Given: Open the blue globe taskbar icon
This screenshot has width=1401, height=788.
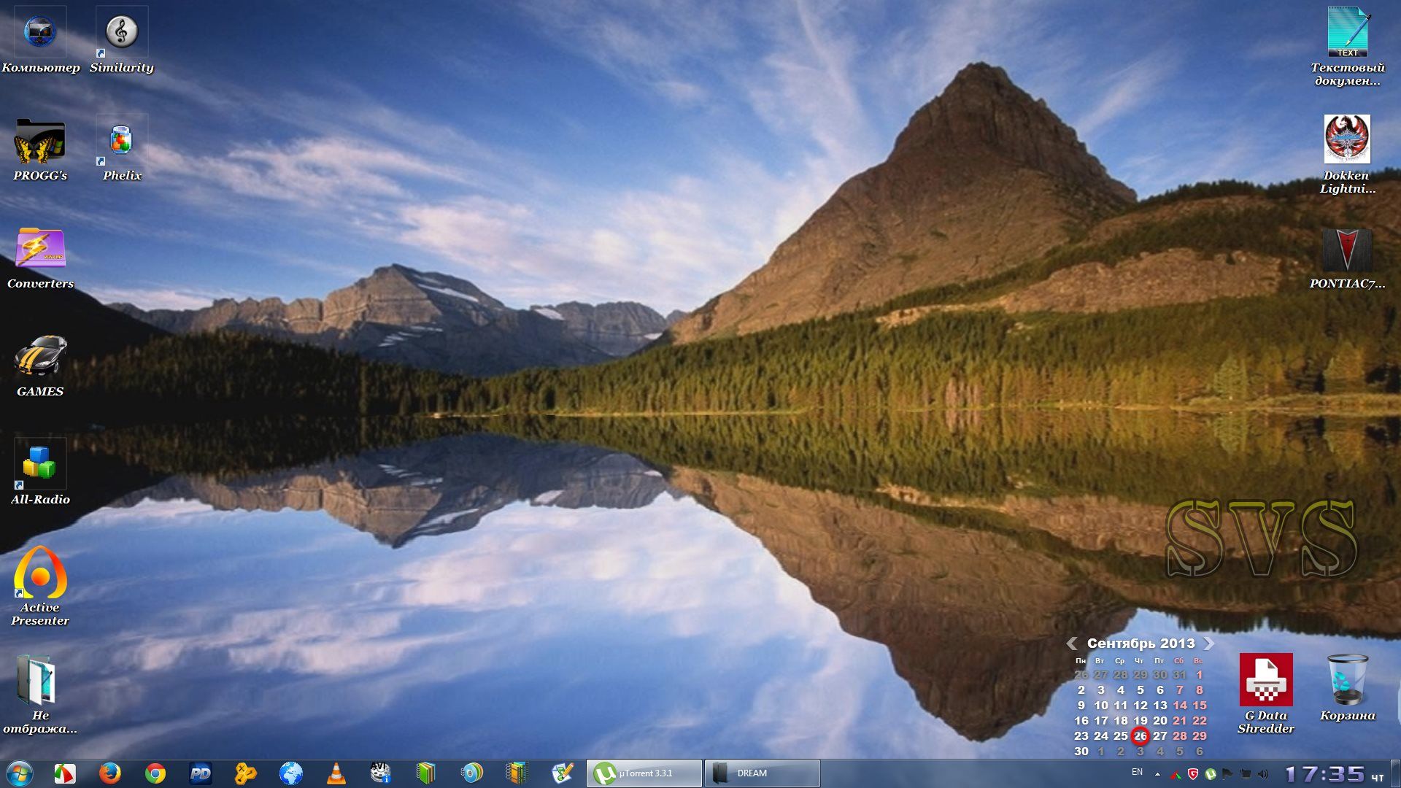Looking at the screenshot, I should [290, 773].
